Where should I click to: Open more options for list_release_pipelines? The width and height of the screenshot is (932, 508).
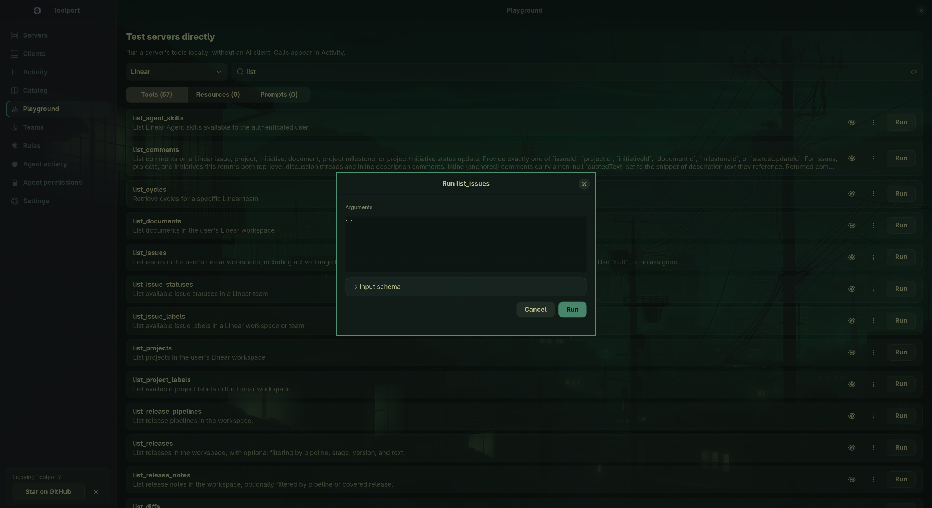(x=873, y=416)
